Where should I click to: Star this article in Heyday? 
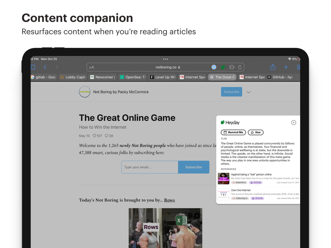coord(256,132)
